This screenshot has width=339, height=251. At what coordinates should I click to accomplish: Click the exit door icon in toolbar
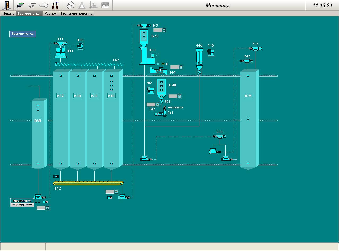(x=7, y=5)
